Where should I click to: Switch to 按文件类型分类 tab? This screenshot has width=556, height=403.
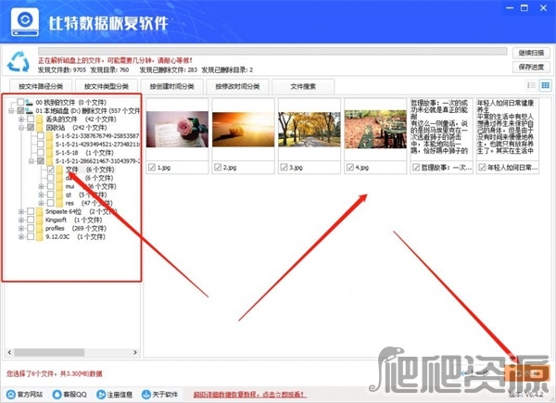107,86
